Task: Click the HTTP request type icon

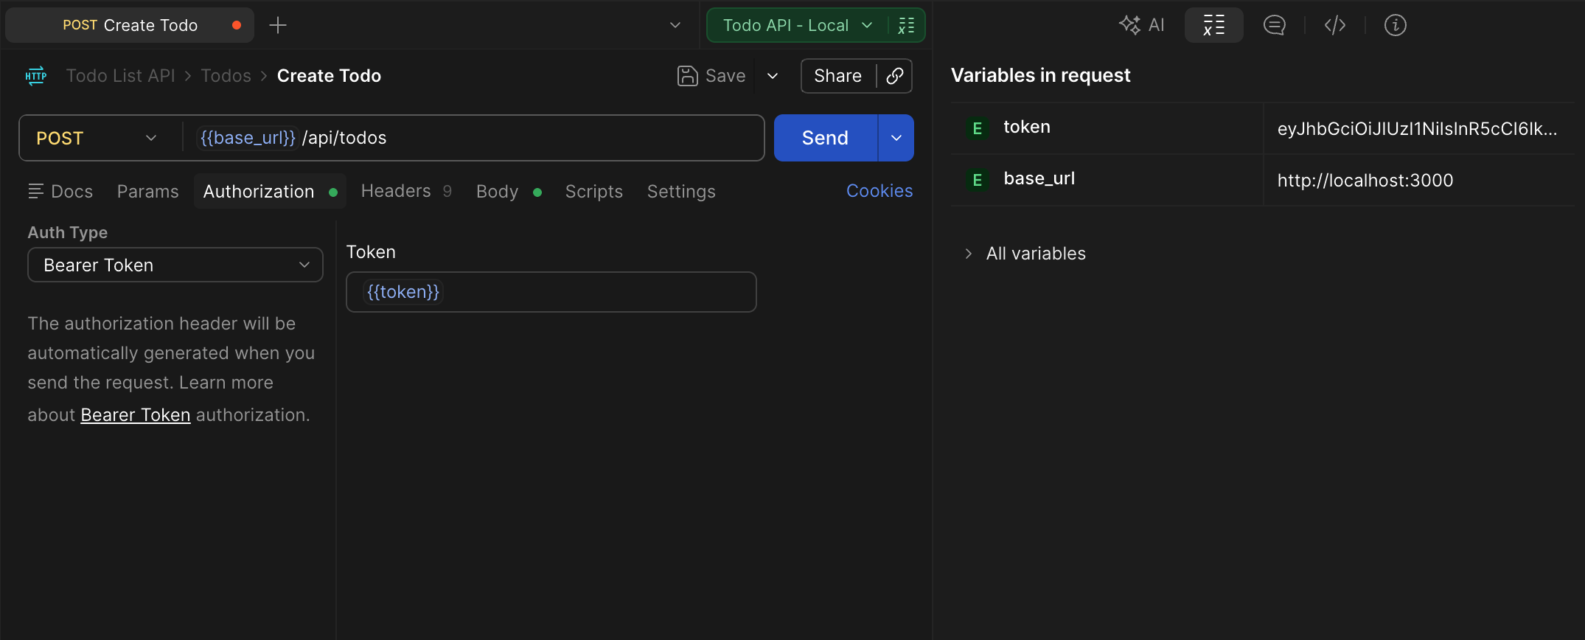Action: [x=36, y=76]
